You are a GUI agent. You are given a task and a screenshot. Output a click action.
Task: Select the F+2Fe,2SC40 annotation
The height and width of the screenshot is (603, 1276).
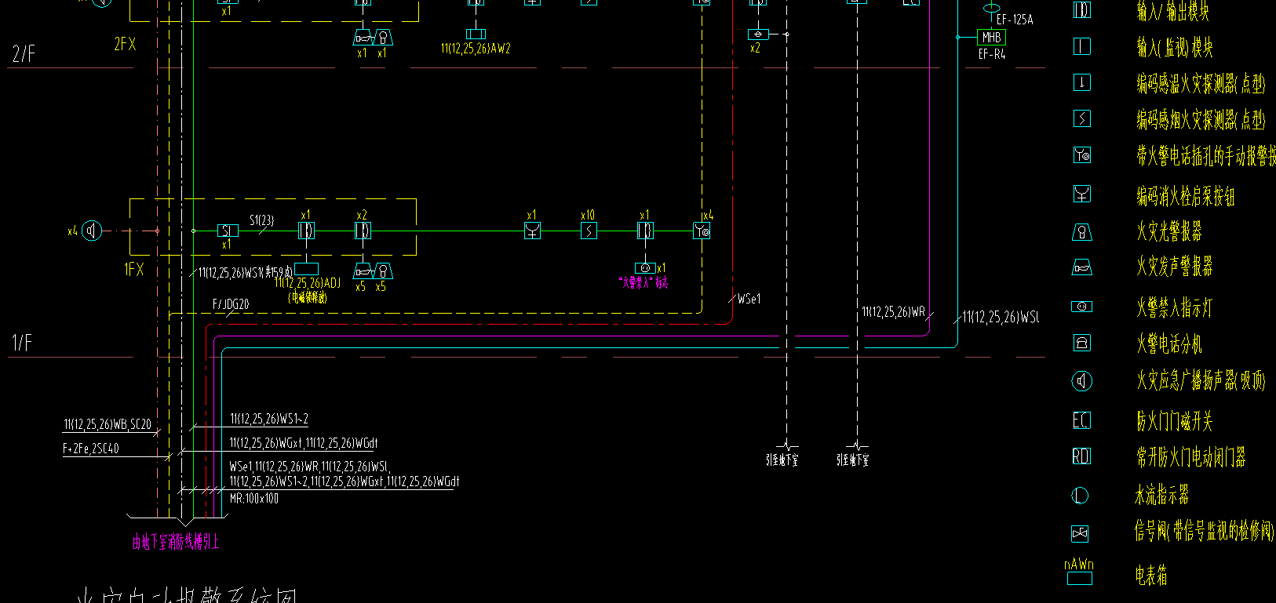[91, 449]
